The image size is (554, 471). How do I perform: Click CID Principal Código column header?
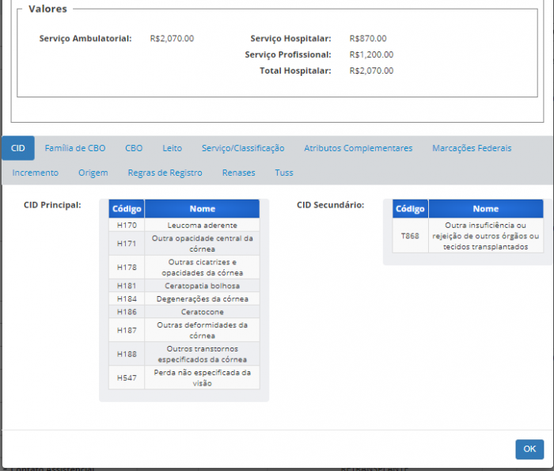pyautogui.click(x=127, y=209)
